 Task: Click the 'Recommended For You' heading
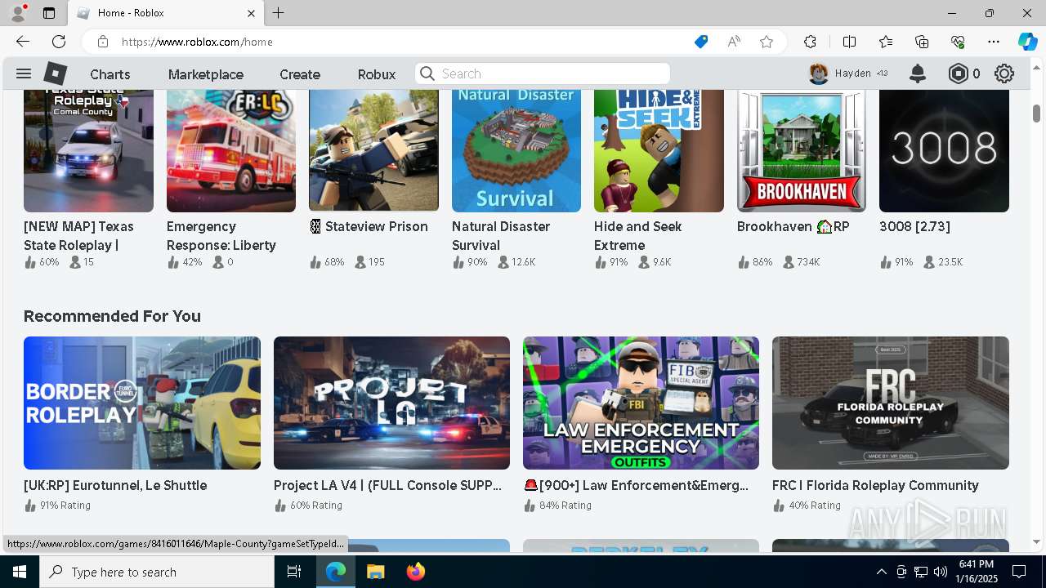[112, 316]
